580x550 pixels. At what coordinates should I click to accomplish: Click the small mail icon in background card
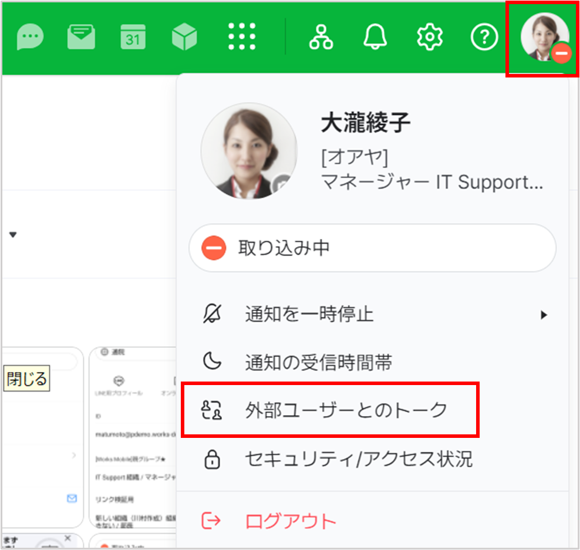(x=72, y=498)
